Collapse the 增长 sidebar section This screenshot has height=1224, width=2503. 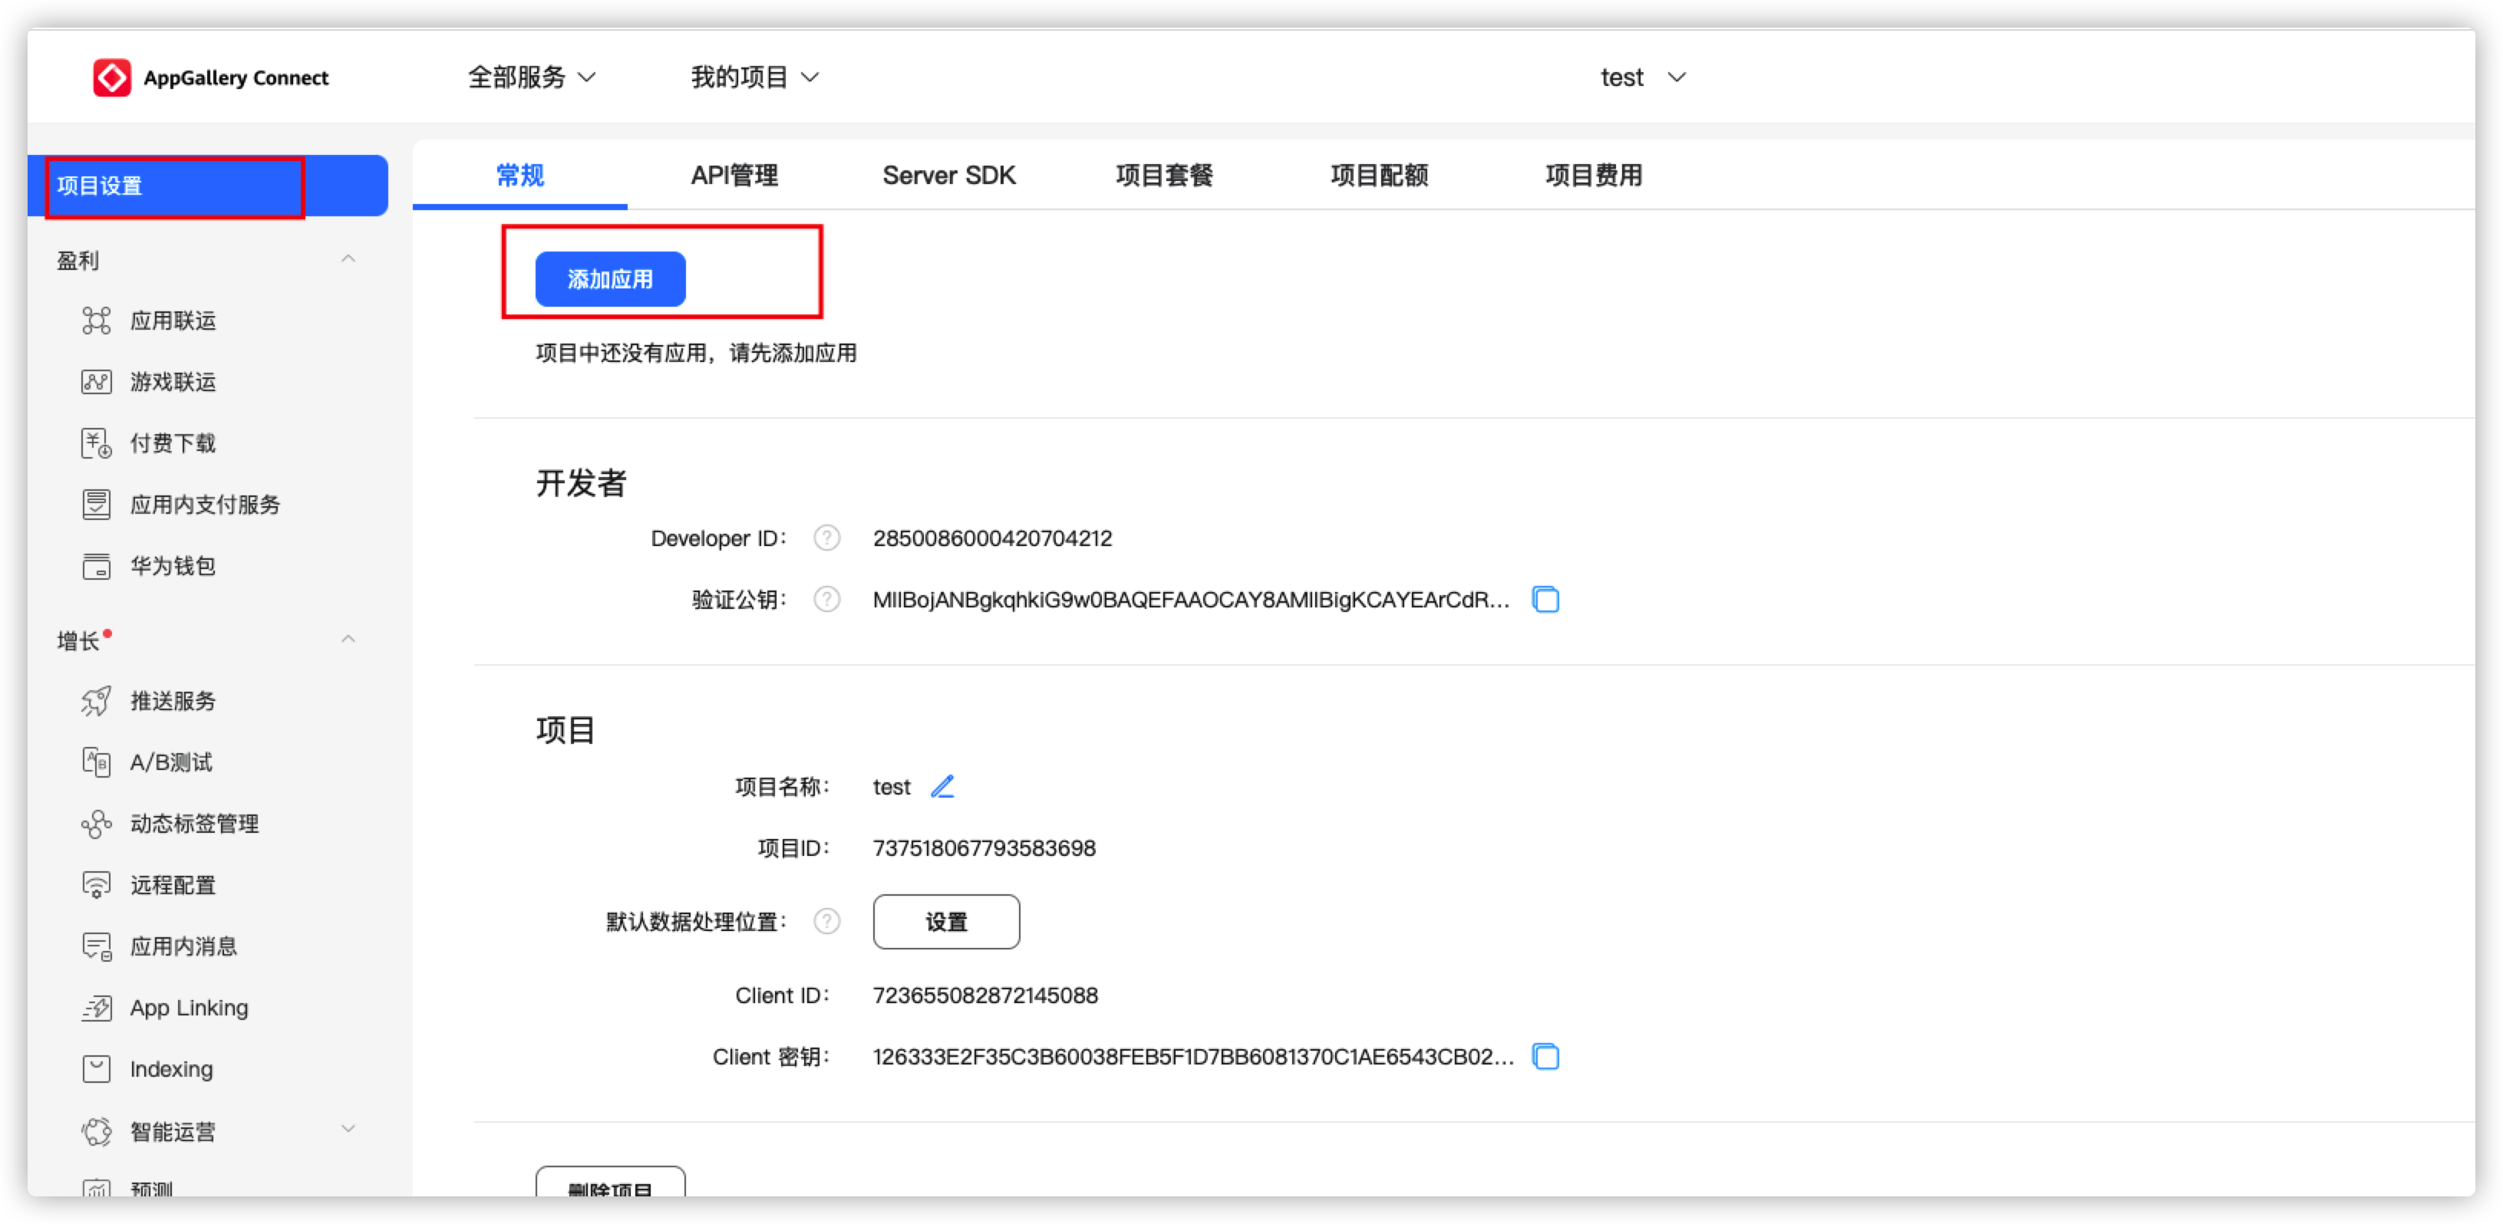[x=348, y=639]
